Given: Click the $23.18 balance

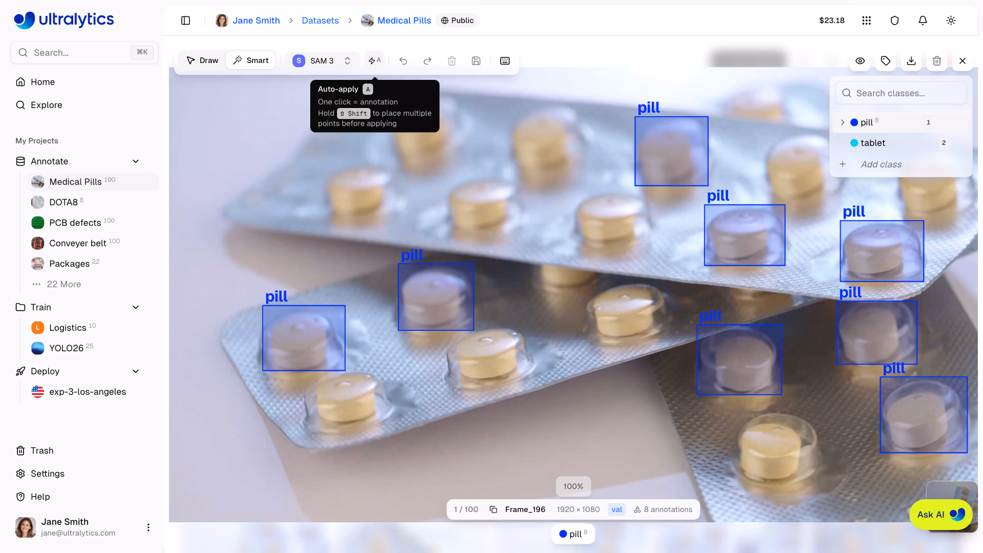Looking at the screenshot, I should [831, 20].
